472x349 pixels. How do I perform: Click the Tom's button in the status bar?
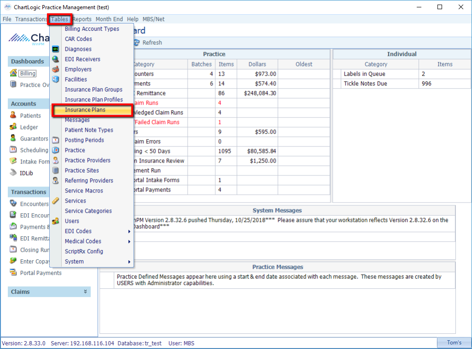(454, 343)
